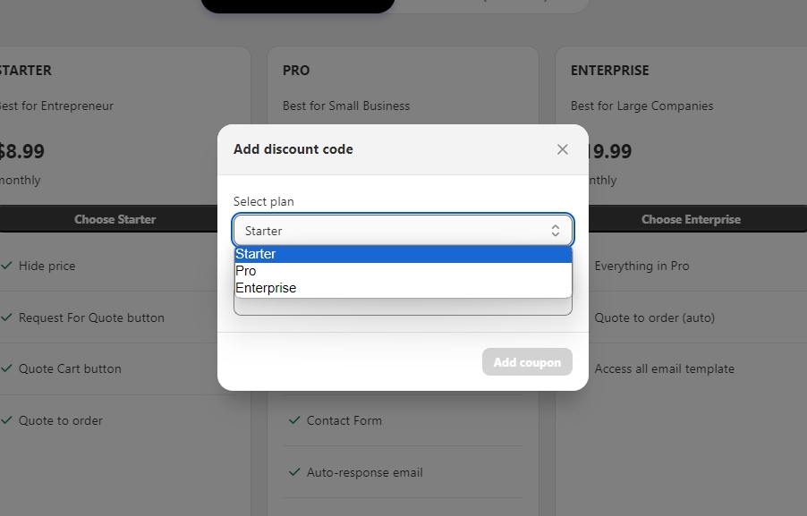Open the Select plan dropdown

pos(403,231)
